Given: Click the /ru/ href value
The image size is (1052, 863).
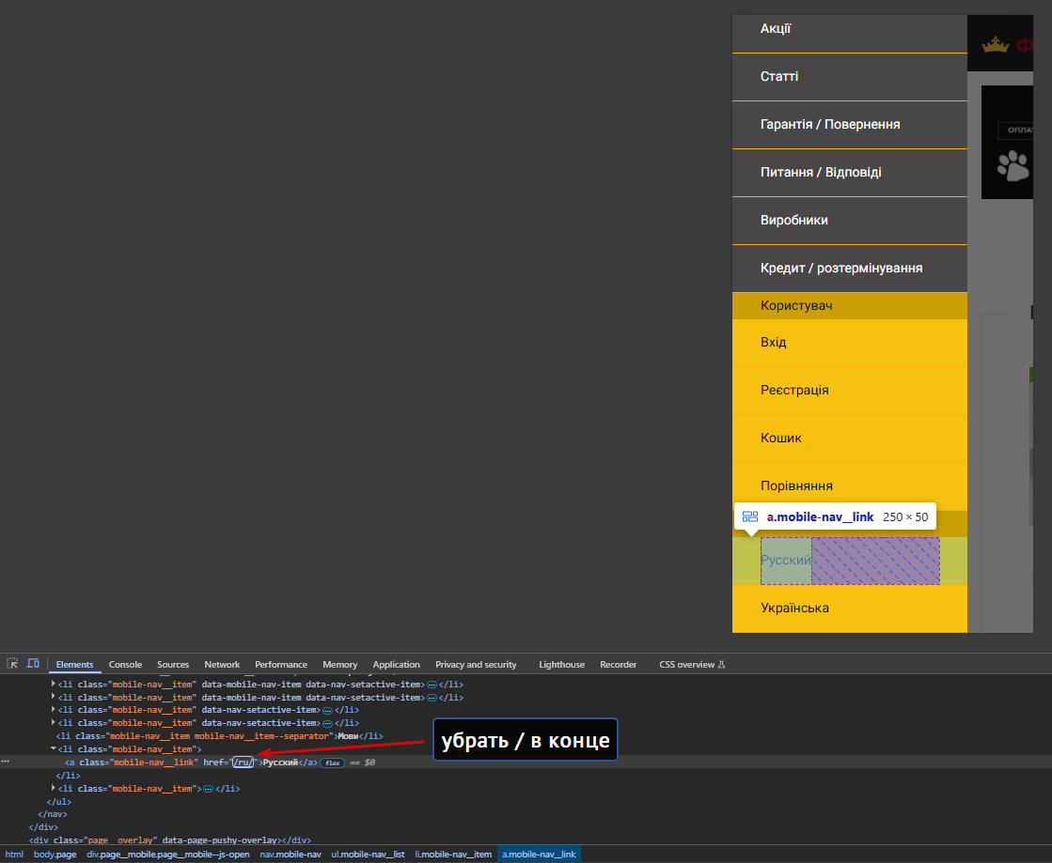Looking at the screenshot, I should tap(243, 763).
